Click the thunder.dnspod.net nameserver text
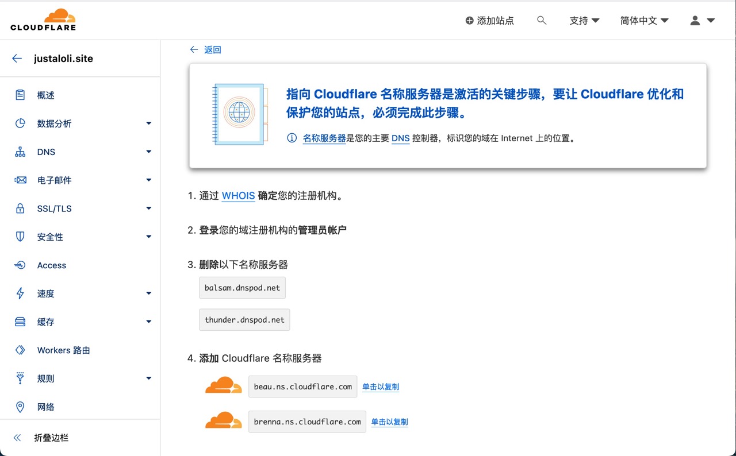The height and width of the screenshot is (456, 736). pos(244,320)
